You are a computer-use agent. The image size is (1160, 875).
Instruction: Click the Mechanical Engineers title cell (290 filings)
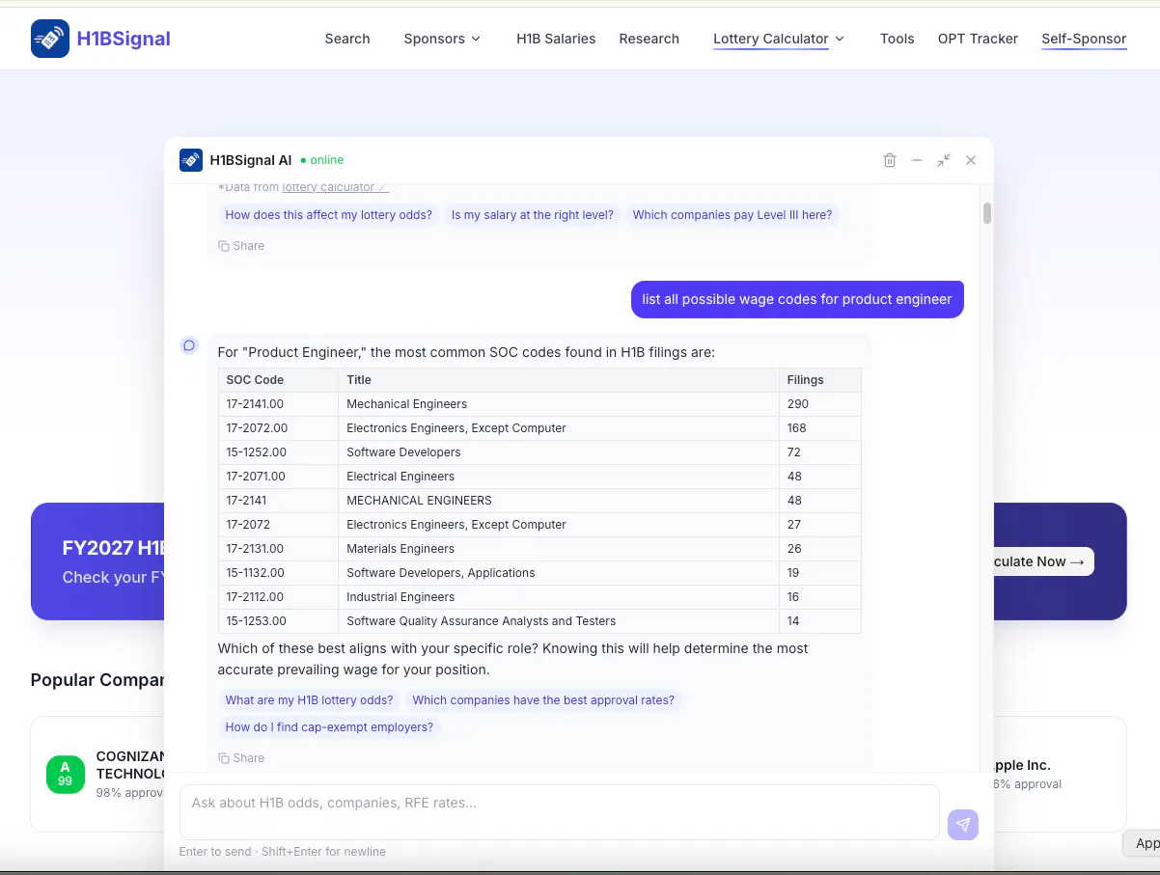point(559,404)
